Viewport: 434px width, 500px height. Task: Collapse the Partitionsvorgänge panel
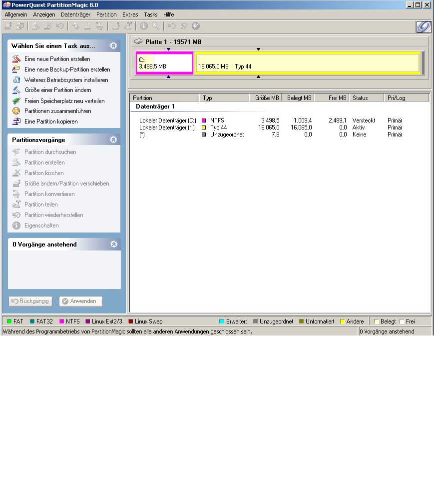pyautogui.click(x=113, y=139)
